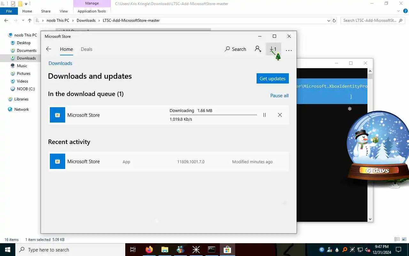
Task: Open Desktop in the navigation pane
Action: (24, 43)
